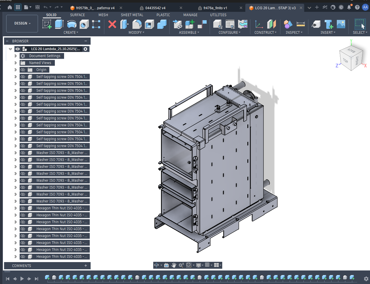Toggle visibility of LCG 20 Lambda root component
The height and width of the screenshot is (284, 370).
[x=18, y=49]
